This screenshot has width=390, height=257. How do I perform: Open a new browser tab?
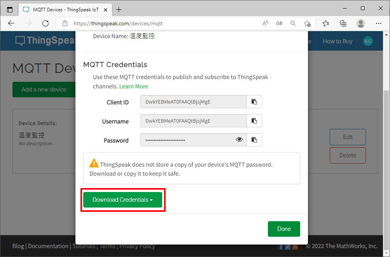point(119,10)
